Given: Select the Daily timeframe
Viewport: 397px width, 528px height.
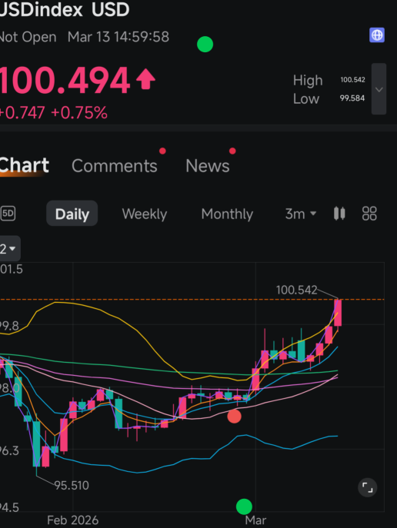Looking at the screenshot, I should pos(72,214).
